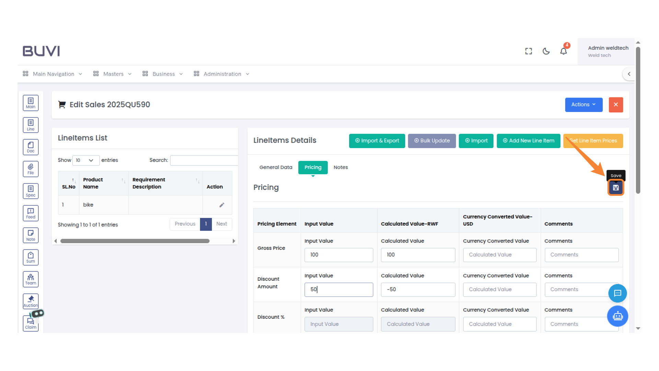This screenshot has width=659, height=371.
Task: Click the LineItems list horizontal scrollbar
Action: pos(135,241)
